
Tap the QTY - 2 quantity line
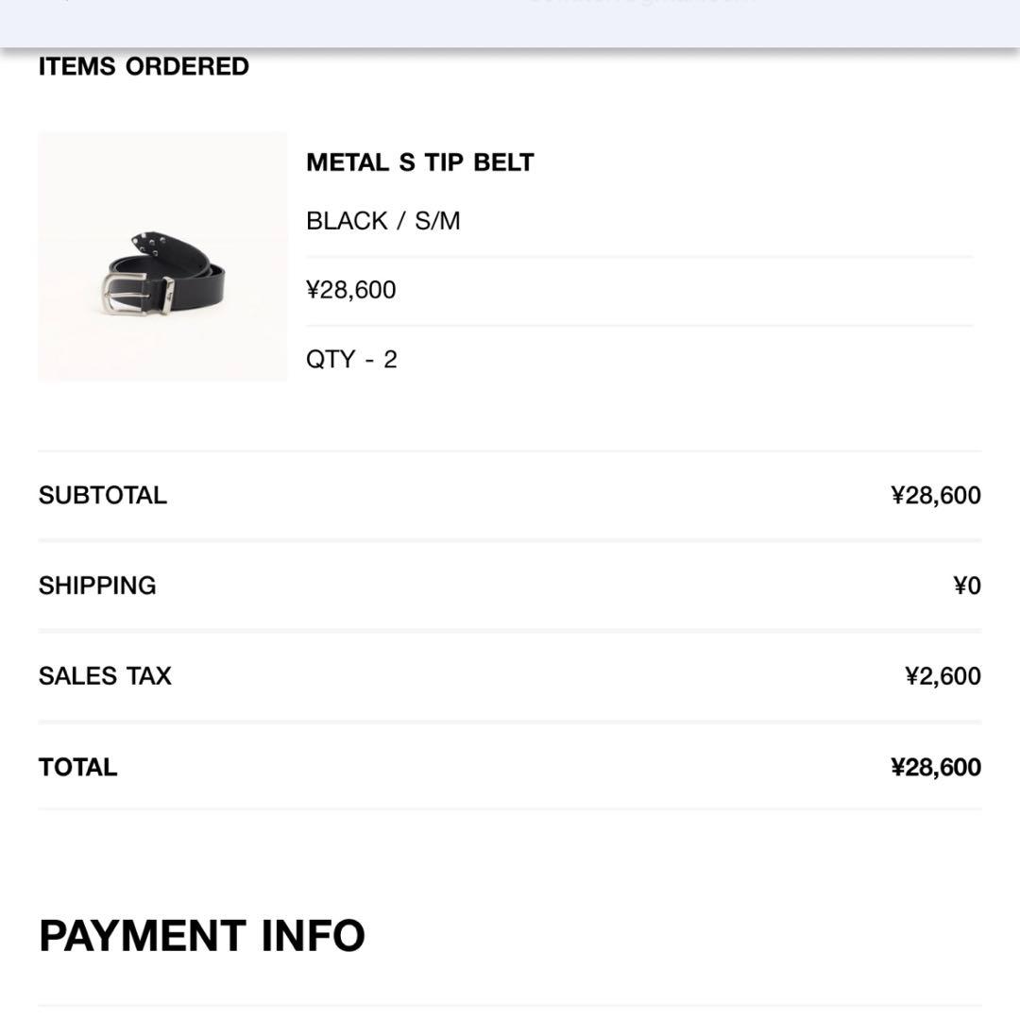(x=351, y=360)
